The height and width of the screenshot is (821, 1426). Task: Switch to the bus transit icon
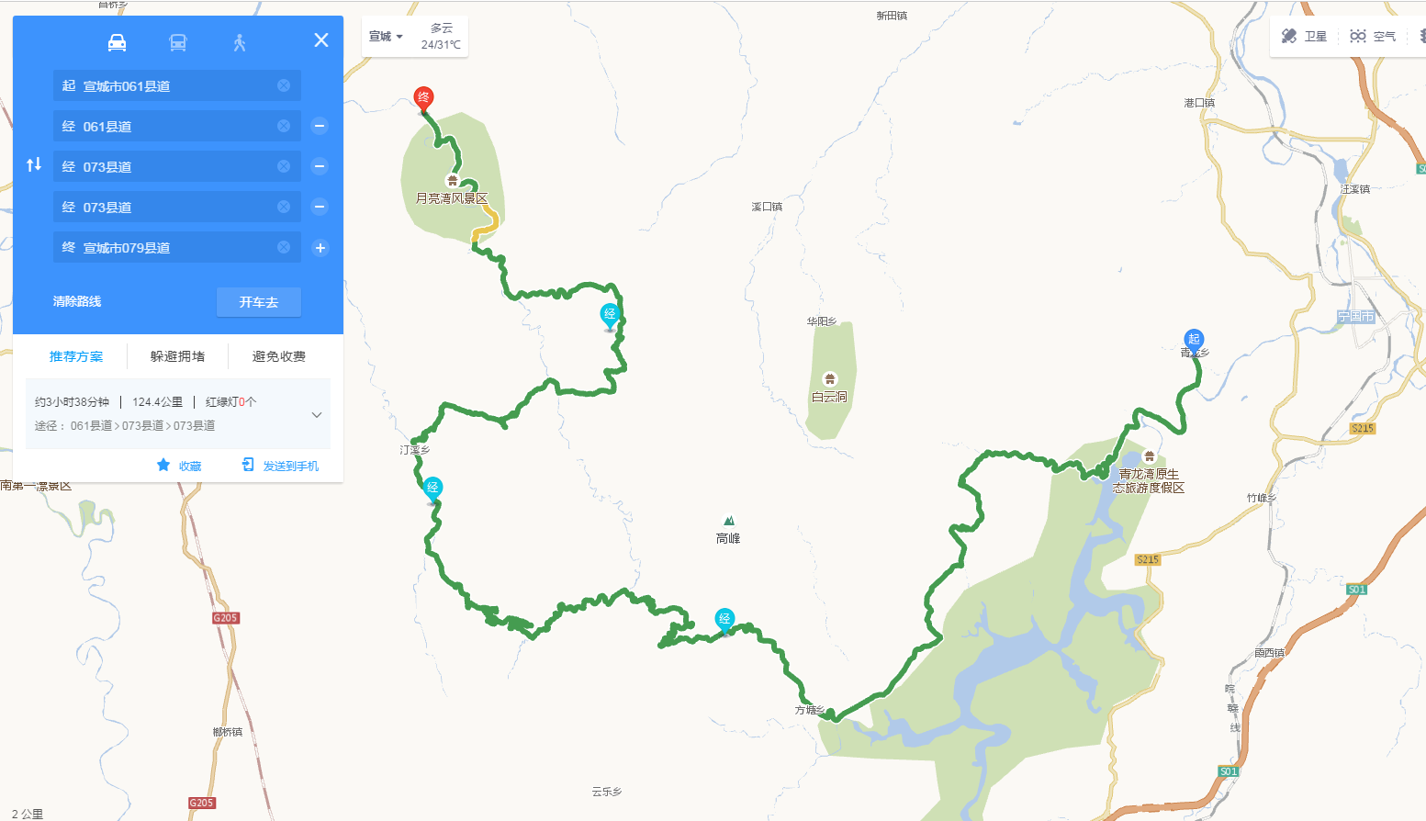(178, 42)
